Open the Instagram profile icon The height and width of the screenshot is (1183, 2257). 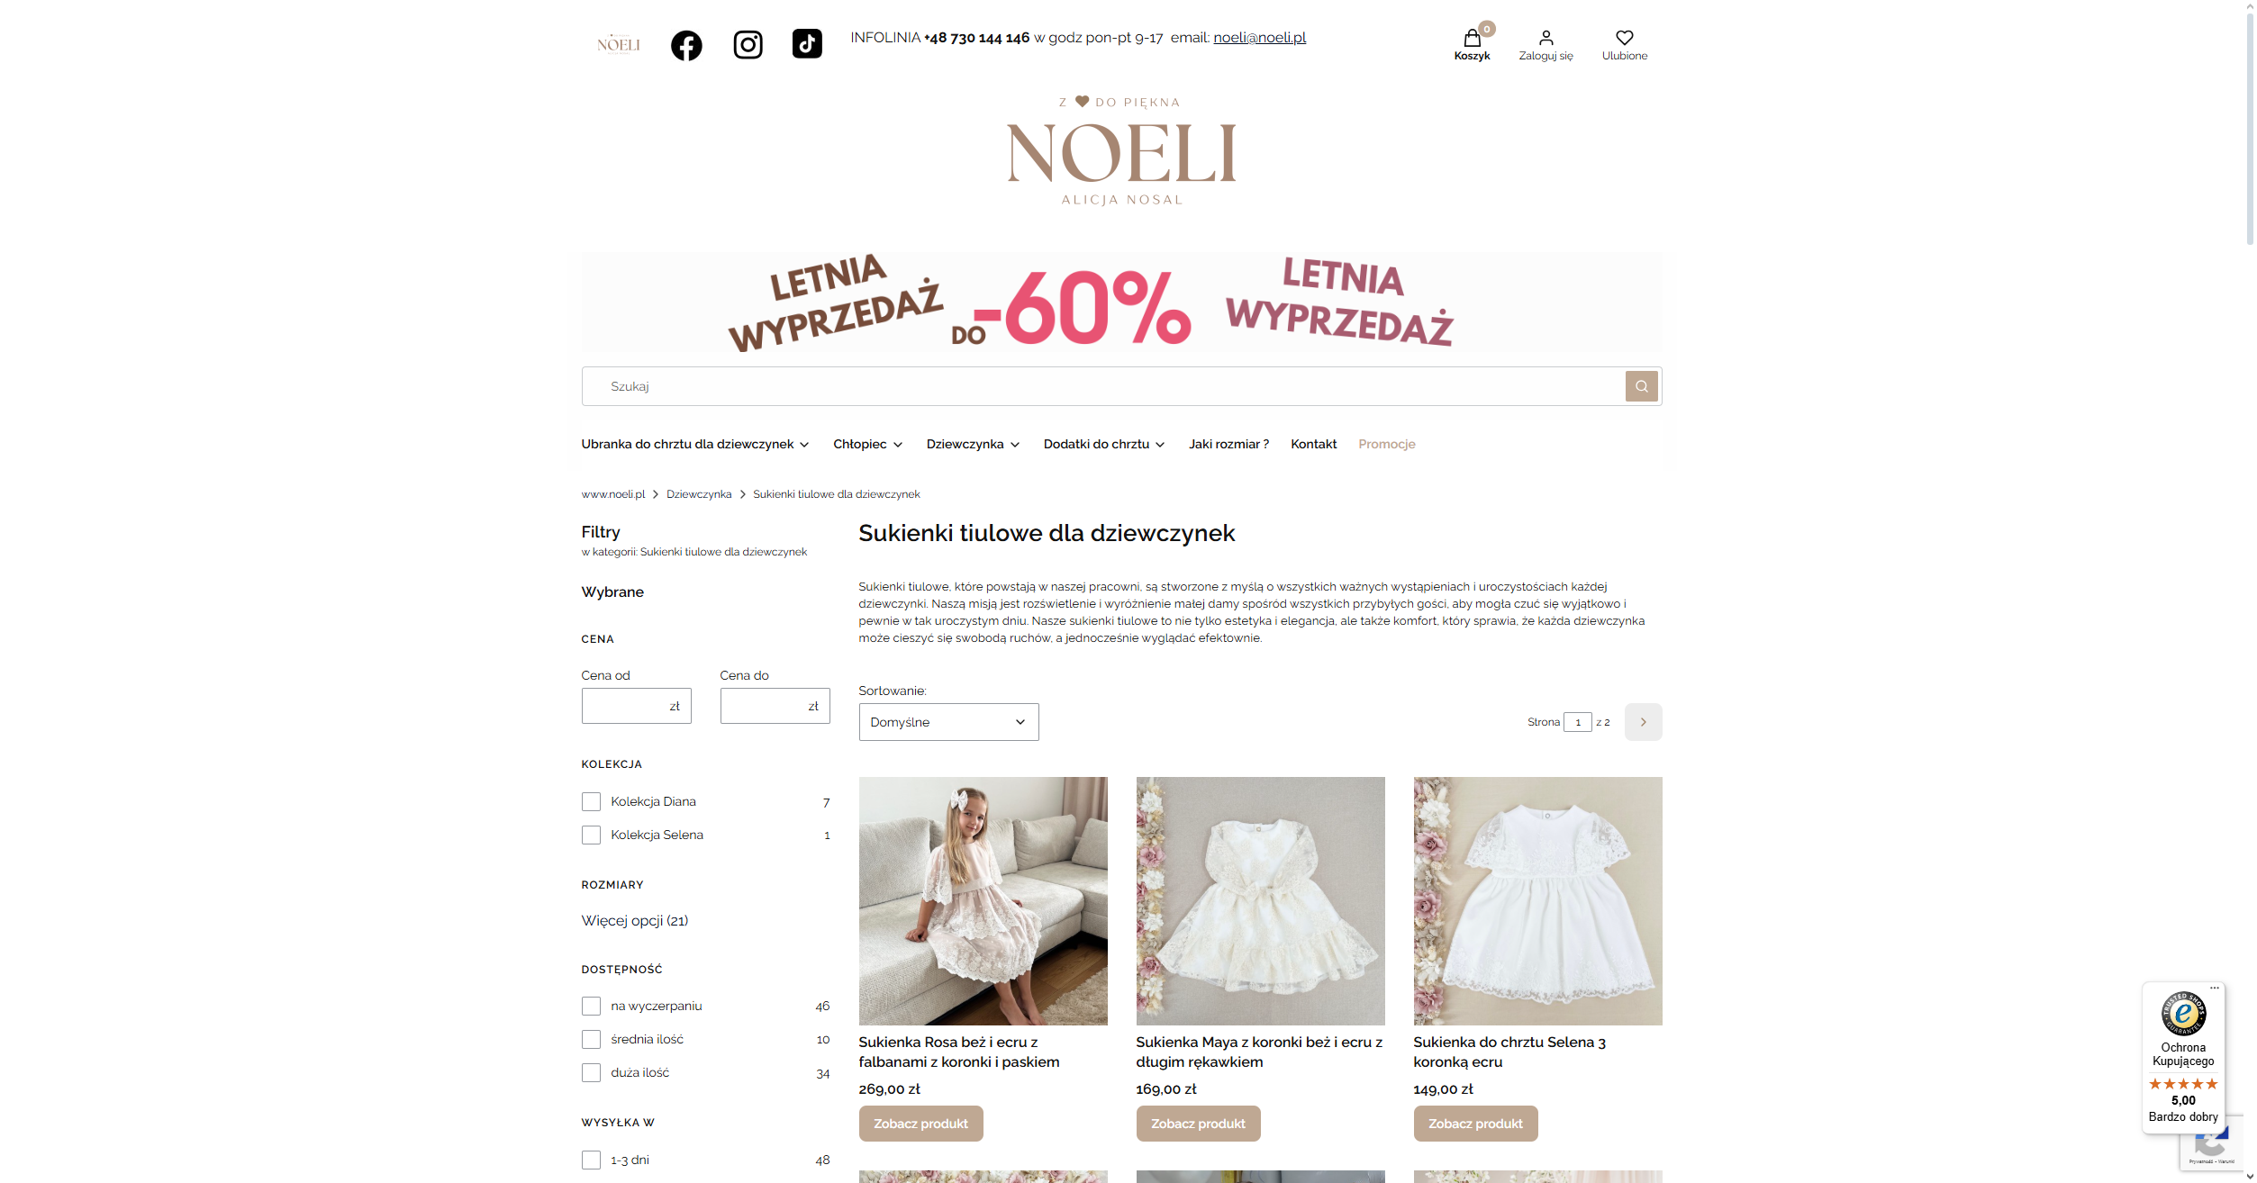748,44
